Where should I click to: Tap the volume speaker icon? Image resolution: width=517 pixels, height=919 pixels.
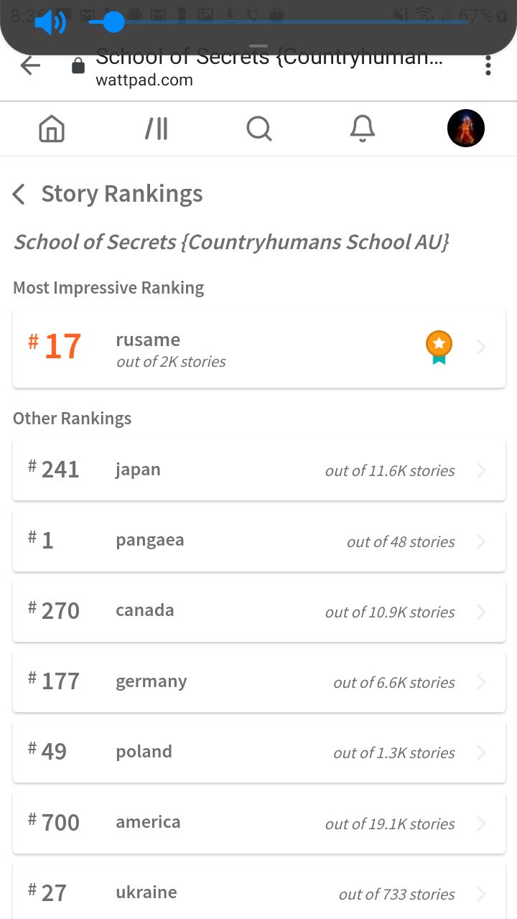pos(50,23)
